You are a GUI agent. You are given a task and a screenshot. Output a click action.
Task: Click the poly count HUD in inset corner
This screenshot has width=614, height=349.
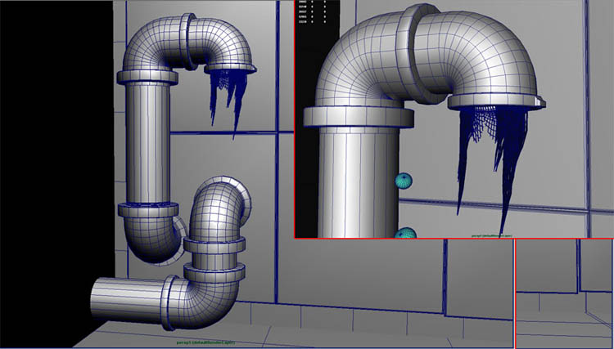coord(312,11)
